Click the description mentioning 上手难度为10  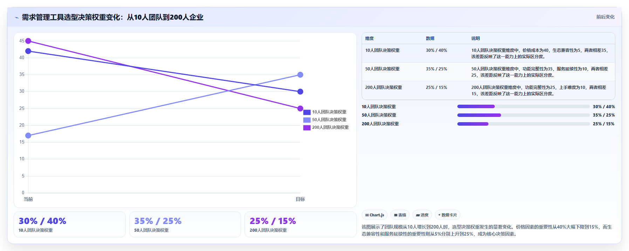(x=539, y=91)
